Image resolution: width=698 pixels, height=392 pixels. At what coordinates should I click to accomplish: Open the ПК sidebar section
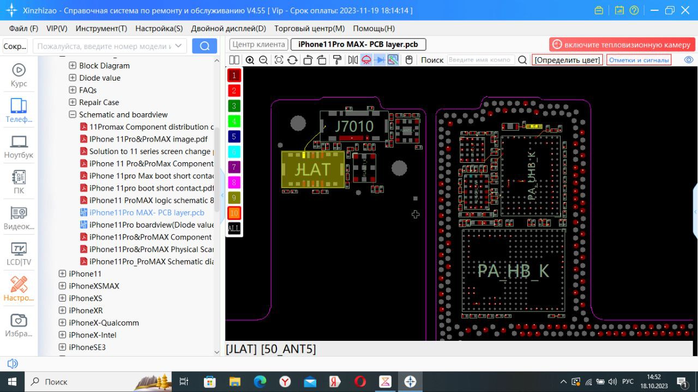tap(19, 182)
